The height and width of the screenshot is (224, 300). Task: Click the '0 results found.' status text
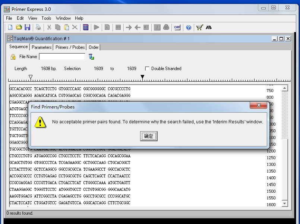pyautogui.click(x=20, y=213)
